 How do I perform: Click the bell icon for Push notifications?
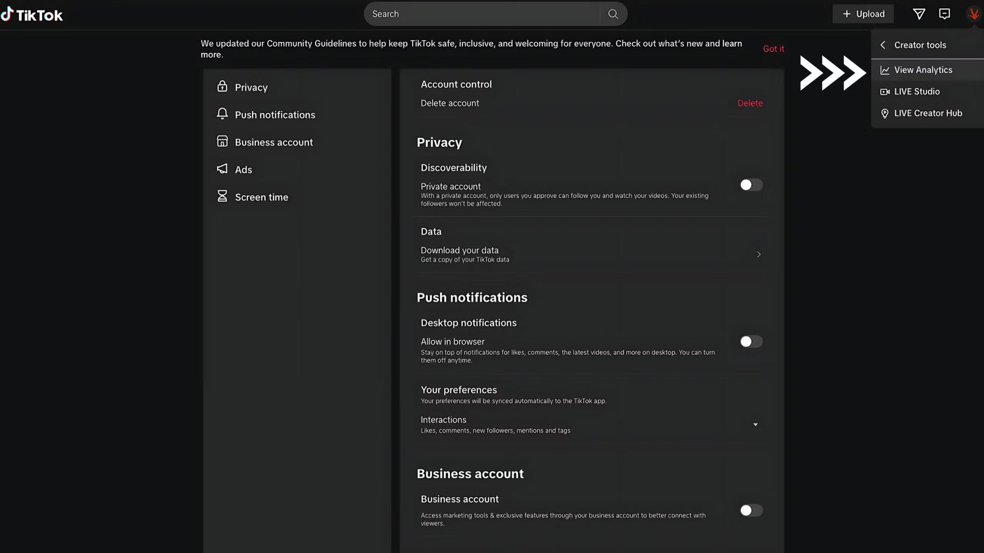pos(222,114)
